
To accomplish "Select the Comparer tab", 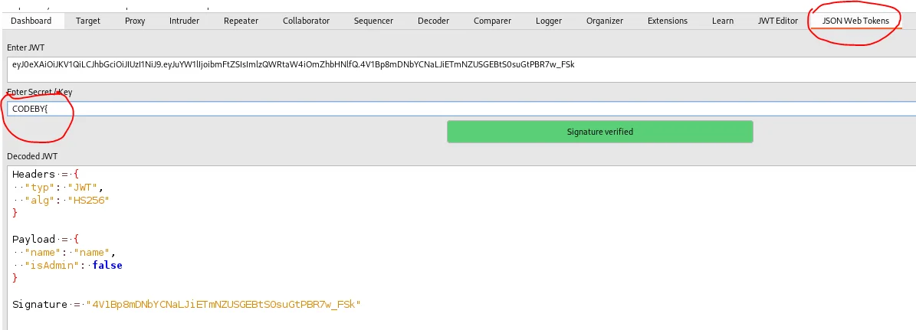I will (x=492, y=21).
